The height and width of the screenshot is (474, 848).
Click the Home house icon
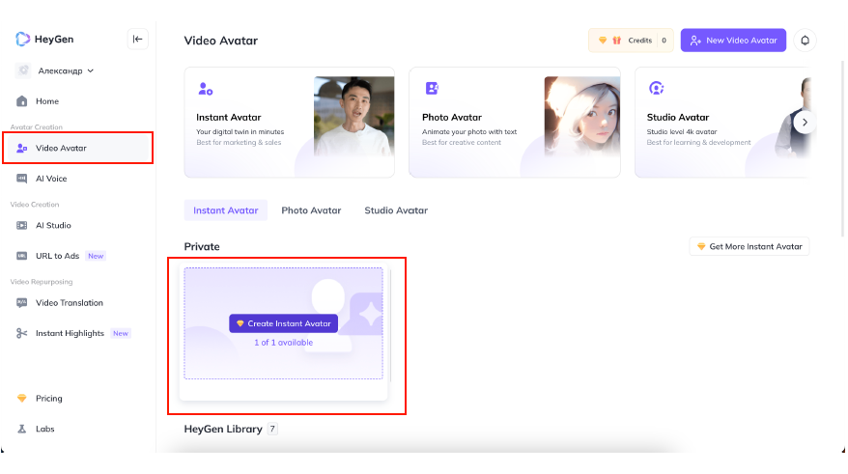point(21,101)
